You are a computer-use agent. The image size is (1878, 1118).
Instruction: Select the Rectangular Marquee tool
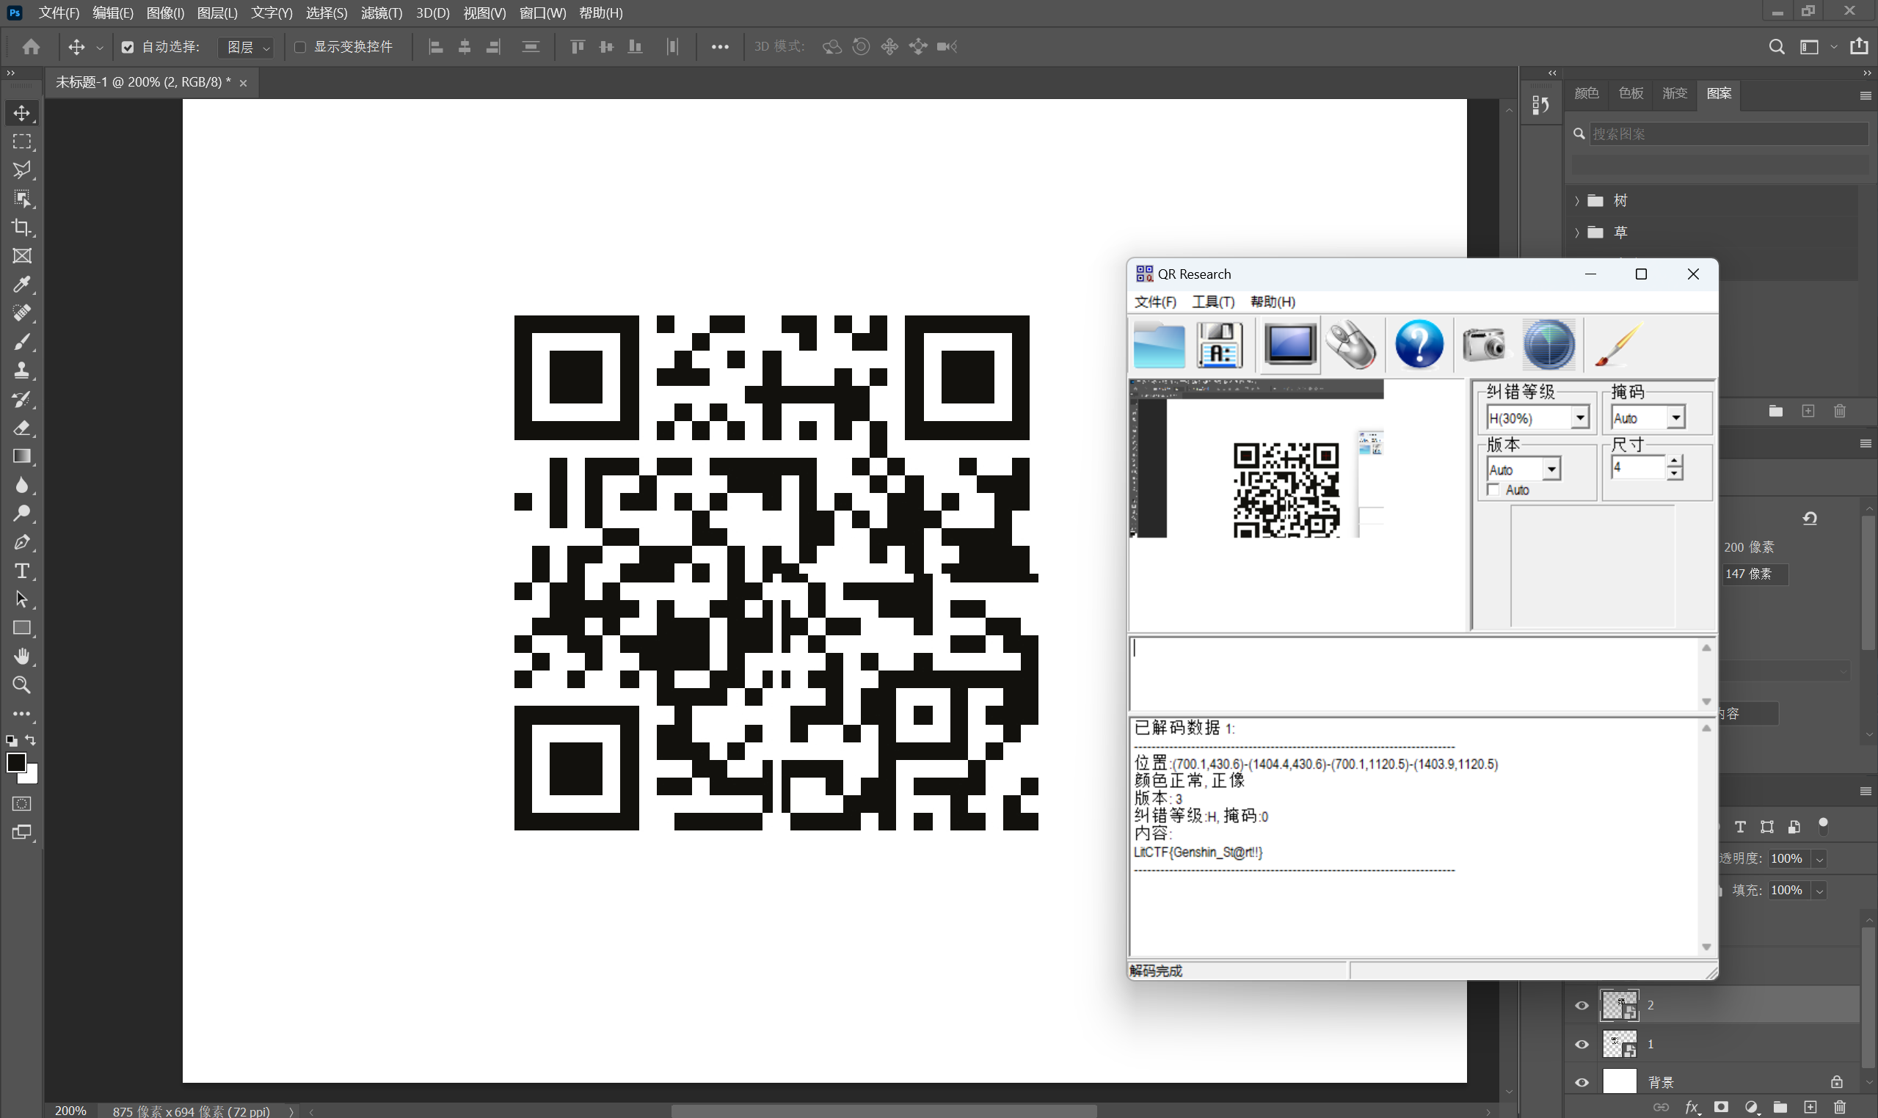click(x=22, y=142)
